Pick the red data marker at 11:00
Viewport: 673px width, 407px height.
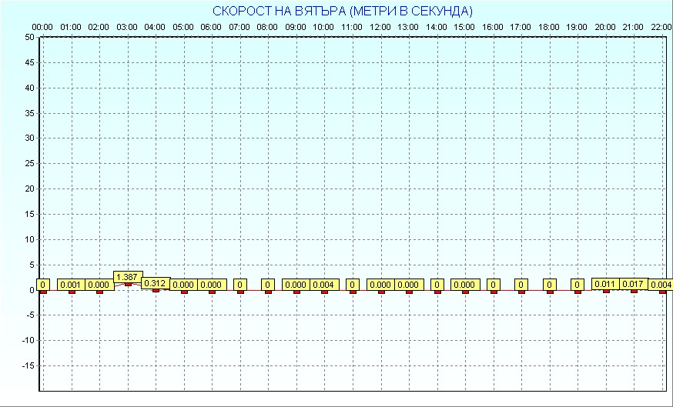pyautogui.click(x=353, y=292)
